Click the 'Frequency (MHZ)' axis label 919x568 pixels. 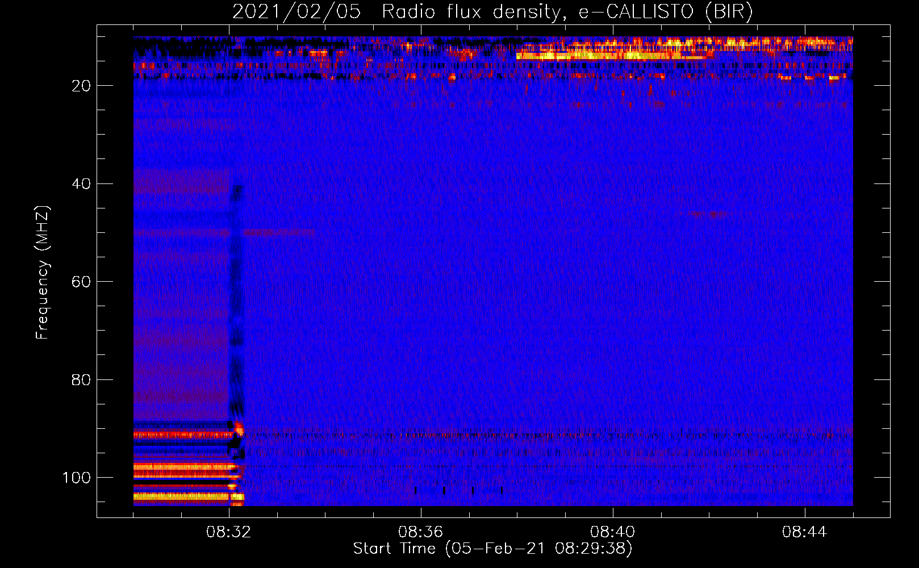[43, 273]
